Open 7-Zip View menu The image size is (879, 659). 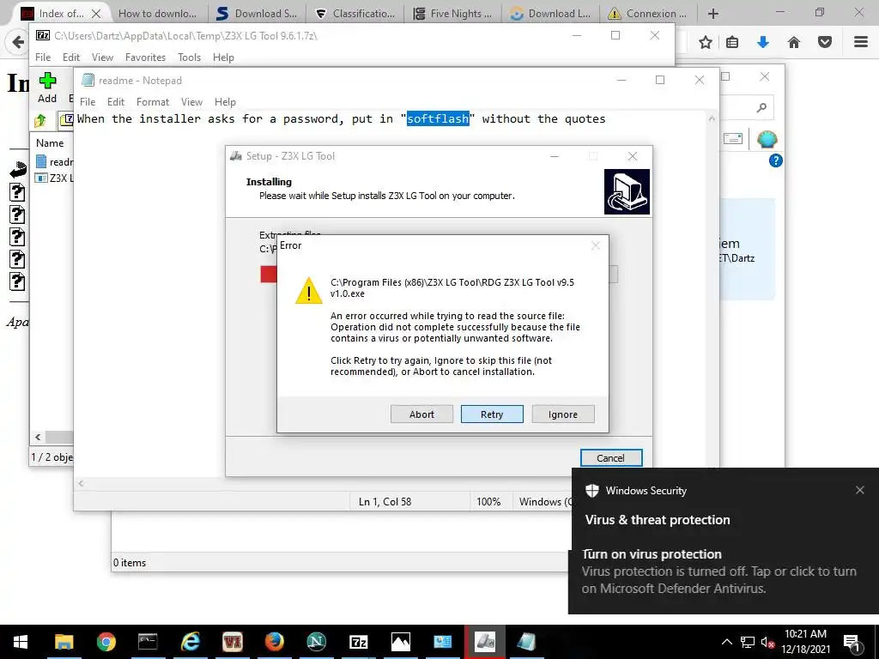pos(102,57)
